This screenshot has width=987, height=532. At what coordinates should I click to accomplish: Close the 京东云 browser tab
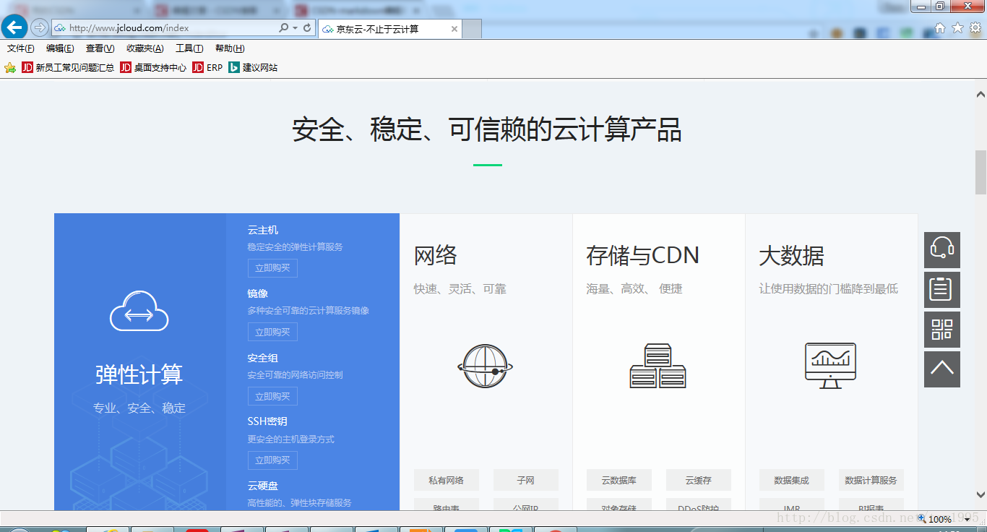pyautogui.click(x=454, y=29)
